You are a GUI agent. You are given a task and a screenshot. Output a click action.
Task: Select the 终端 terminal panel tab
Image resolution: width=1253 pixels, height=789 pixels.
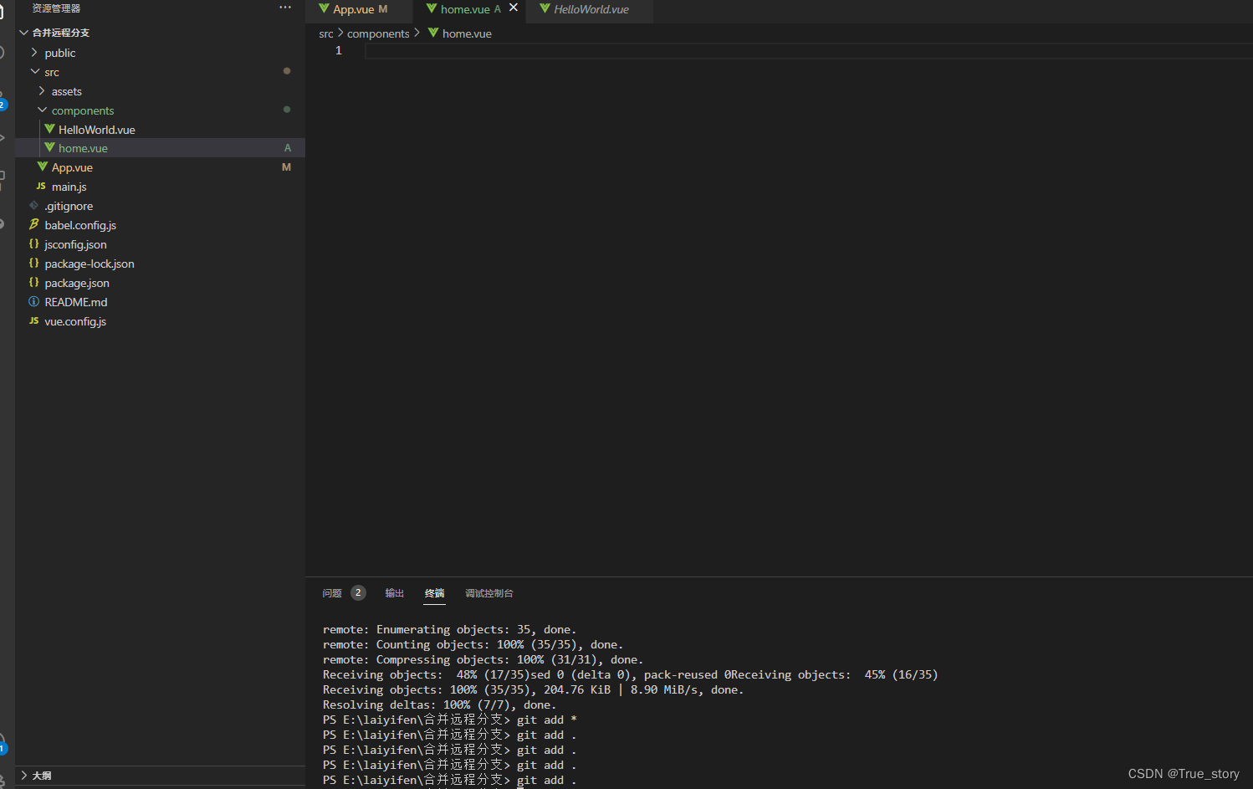tap(435, 593)
